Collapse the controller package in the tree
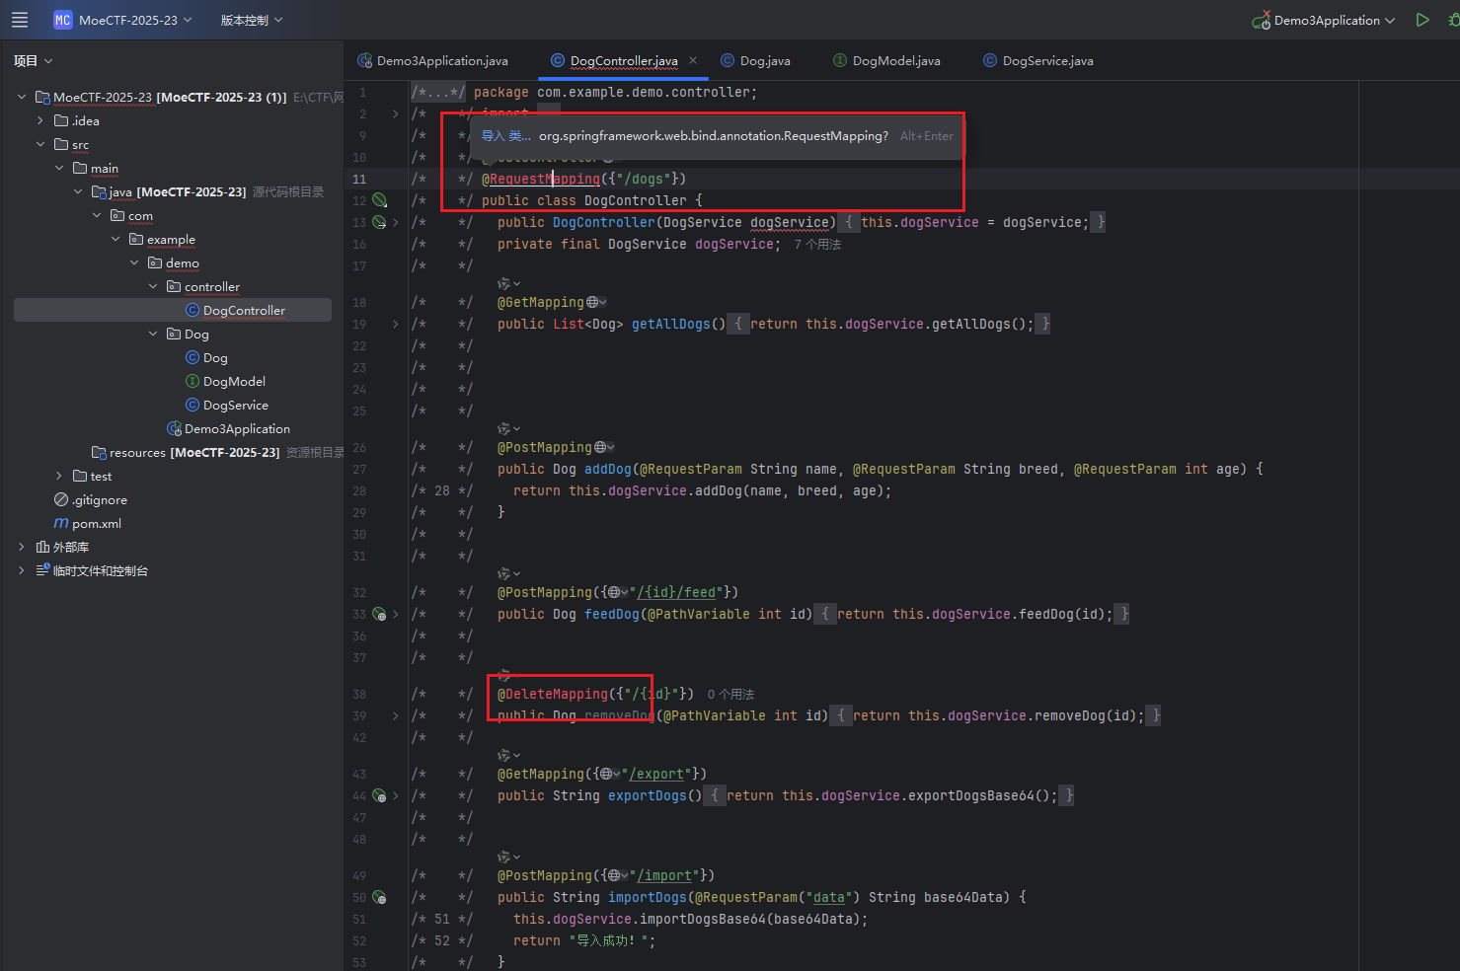Screen dimensions: 1460x971 [153, 286]
